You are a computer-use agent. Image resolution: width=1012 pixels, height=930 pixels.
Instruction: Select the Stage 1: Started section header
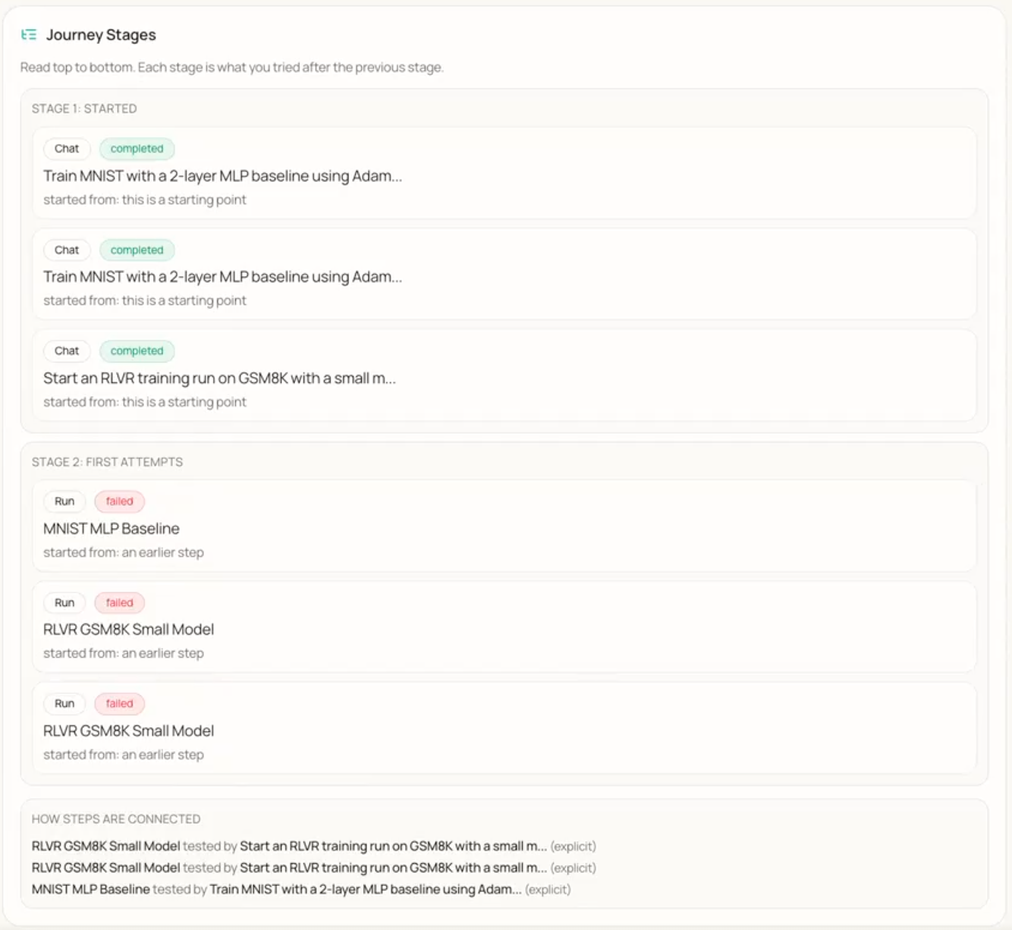pyautogui.click(x=84, y=108)
